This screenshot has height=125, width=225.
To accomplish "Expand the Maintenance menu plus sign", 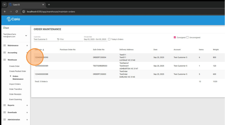I will tap(27, 45).
